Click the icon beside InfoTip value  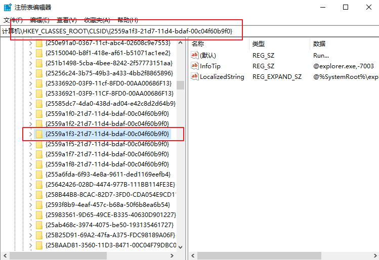[195, 66]
